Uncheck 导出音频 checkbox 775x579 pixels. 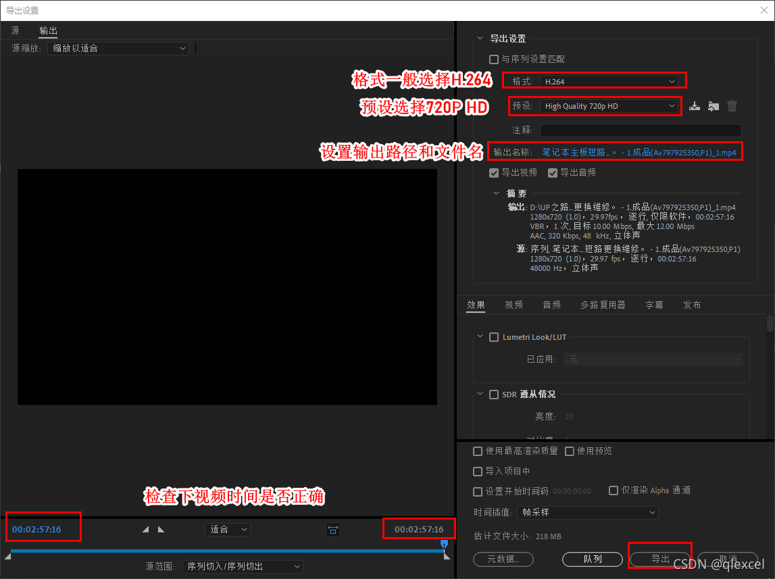(553, 172)
